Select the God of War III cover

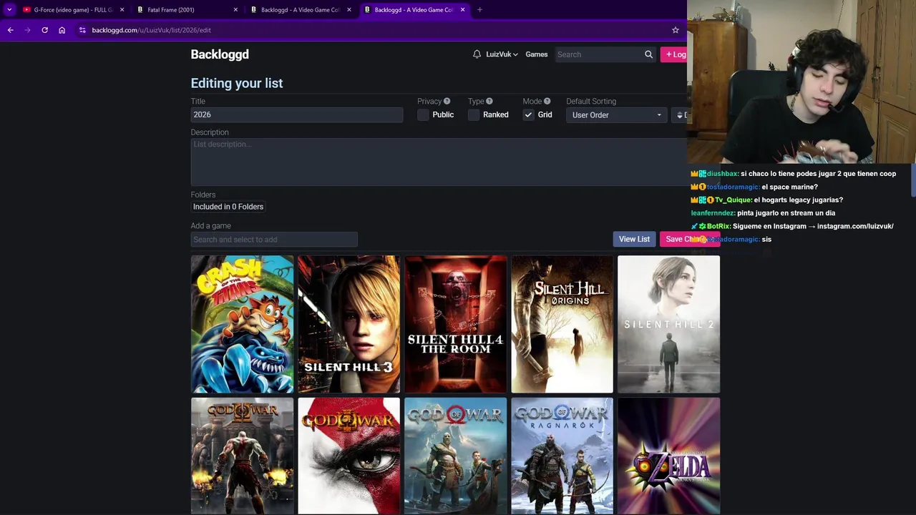click(x=349, y=456)
